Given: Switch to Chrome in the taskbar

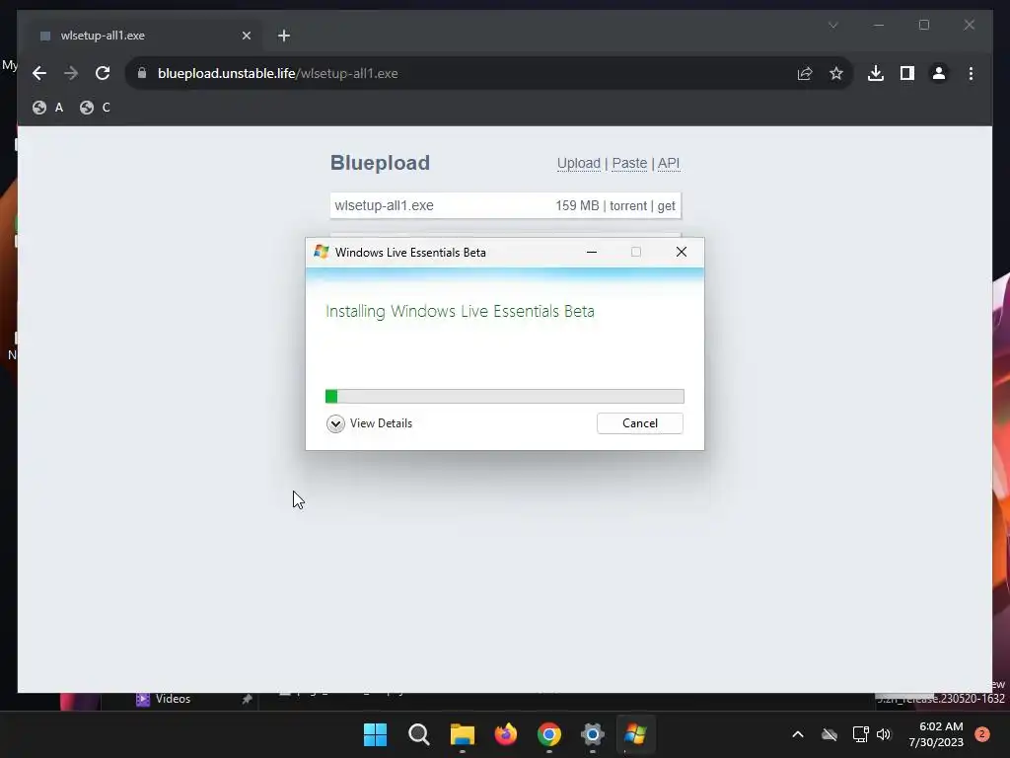Looking at the screenshot, I should (548, 734).
